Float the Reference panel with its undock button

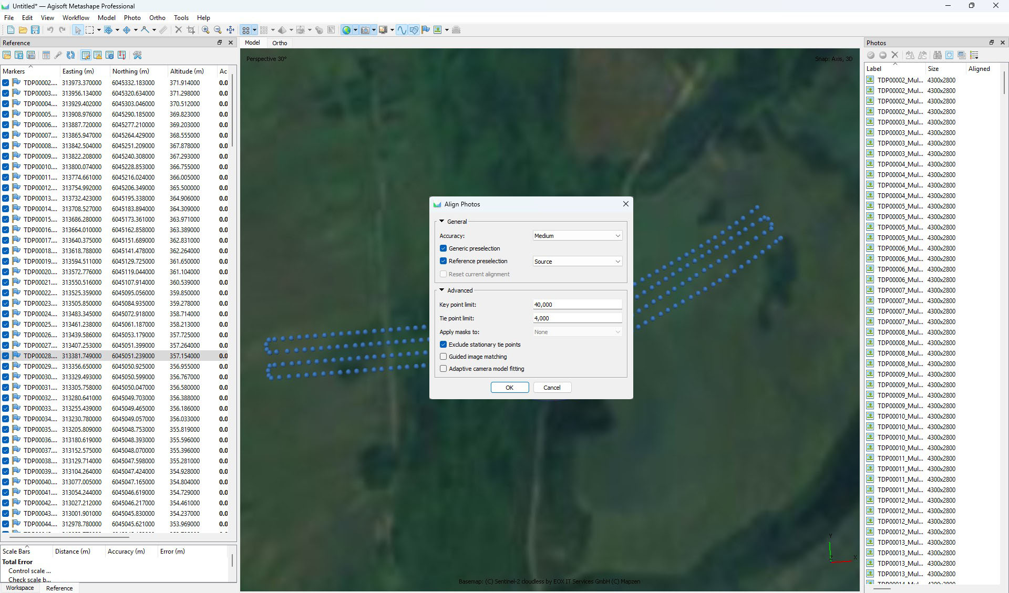pyautogui.click(x=220, y=43)
